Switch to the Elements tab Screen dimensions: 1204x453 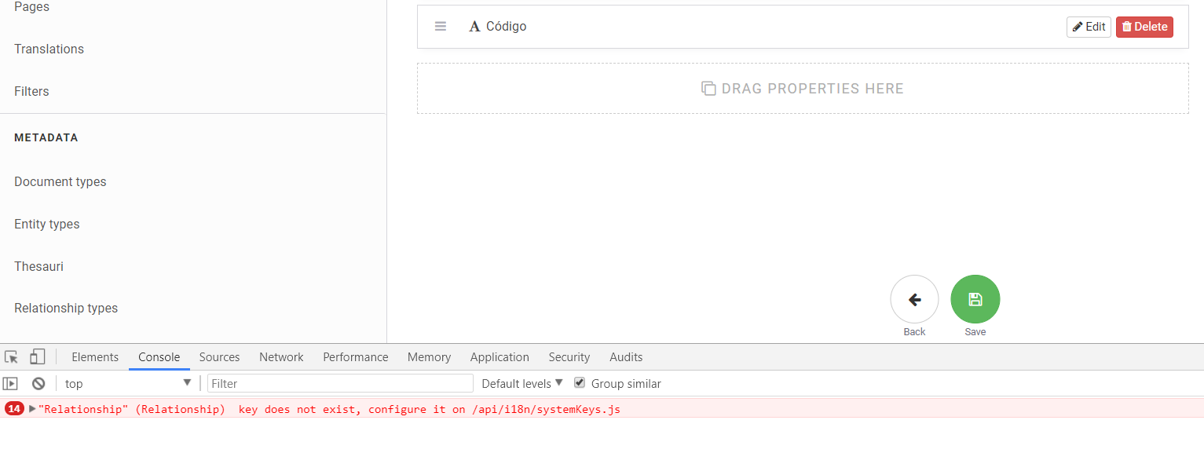[x=95, y=357]
